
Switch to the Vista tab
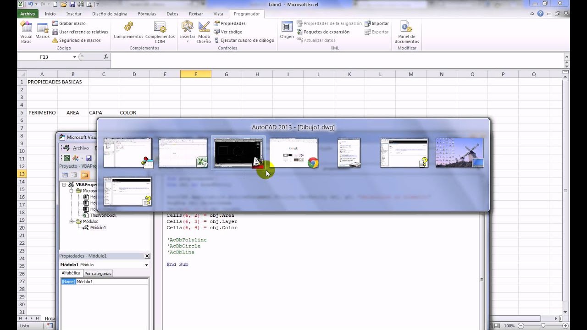(x=218, y=14)
